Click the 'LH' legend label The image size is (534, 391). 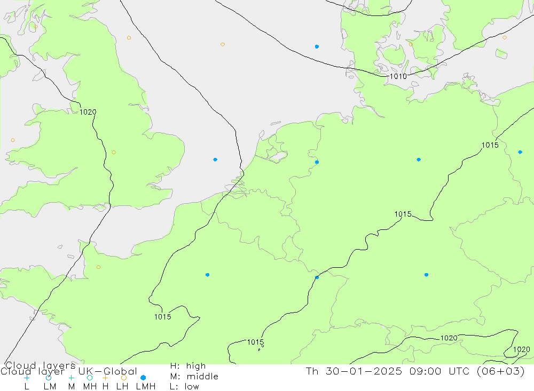[122, 387]
